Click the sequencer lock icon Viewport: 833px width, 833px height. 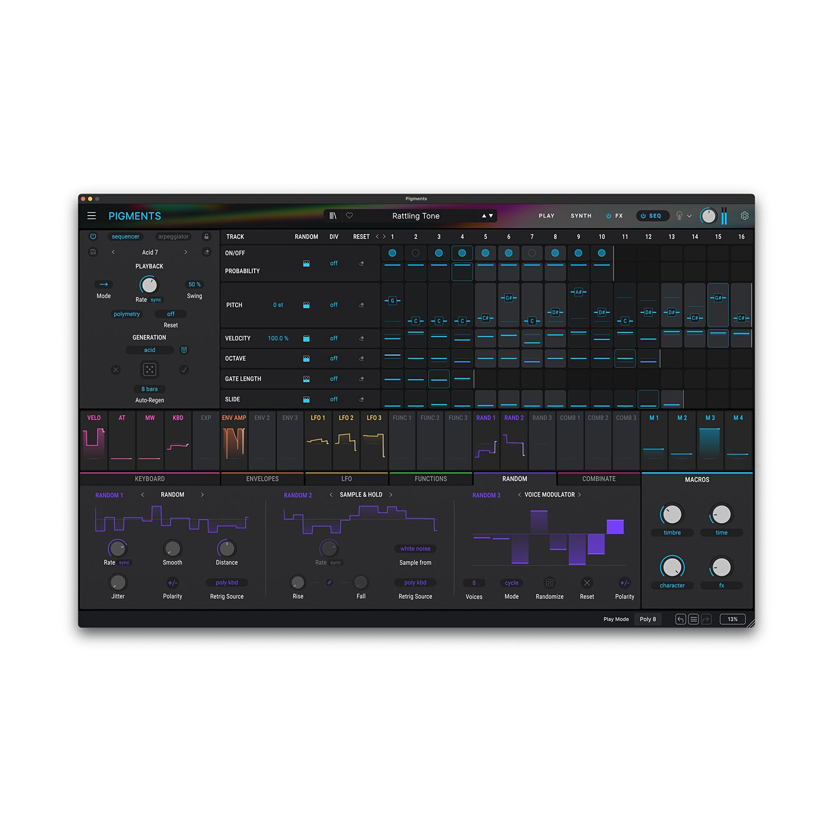point(207,237)
